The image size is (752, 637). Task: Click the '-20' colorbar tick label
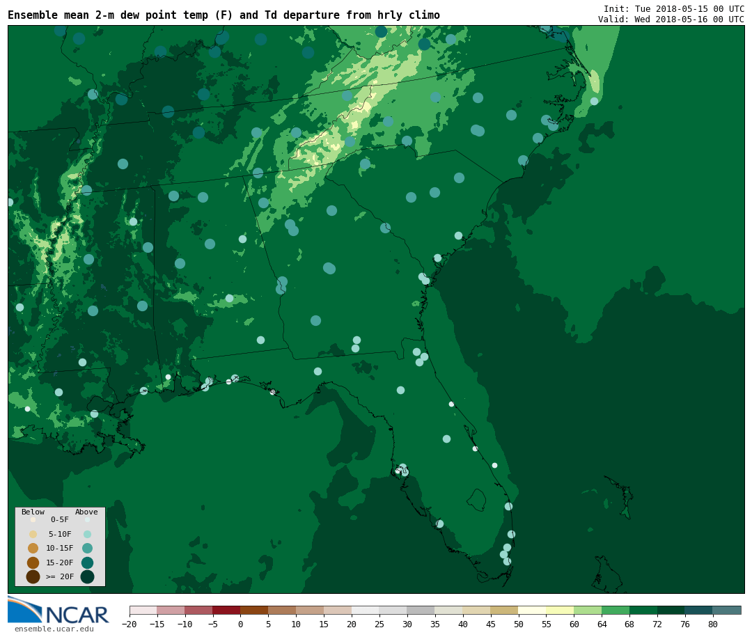coord(130,624)
